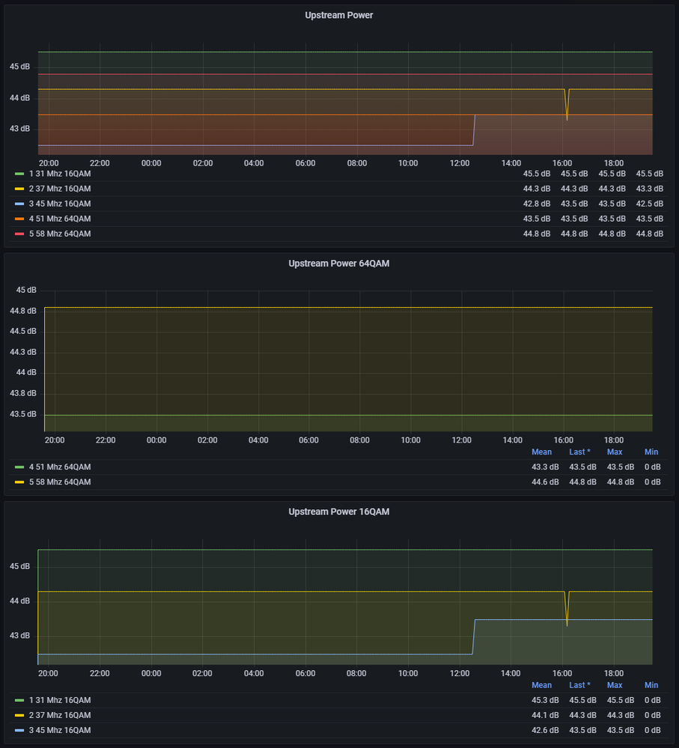Click the blue swatch for 3 45 Mhz in the 16QAM panel
This screenshot has height=748, width=679.
[x=19, y=730]
